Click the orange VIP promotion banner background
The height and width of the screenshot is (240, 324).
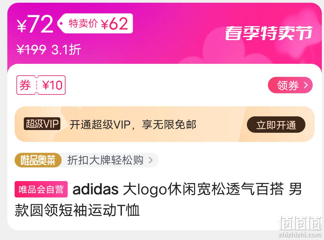164,124
